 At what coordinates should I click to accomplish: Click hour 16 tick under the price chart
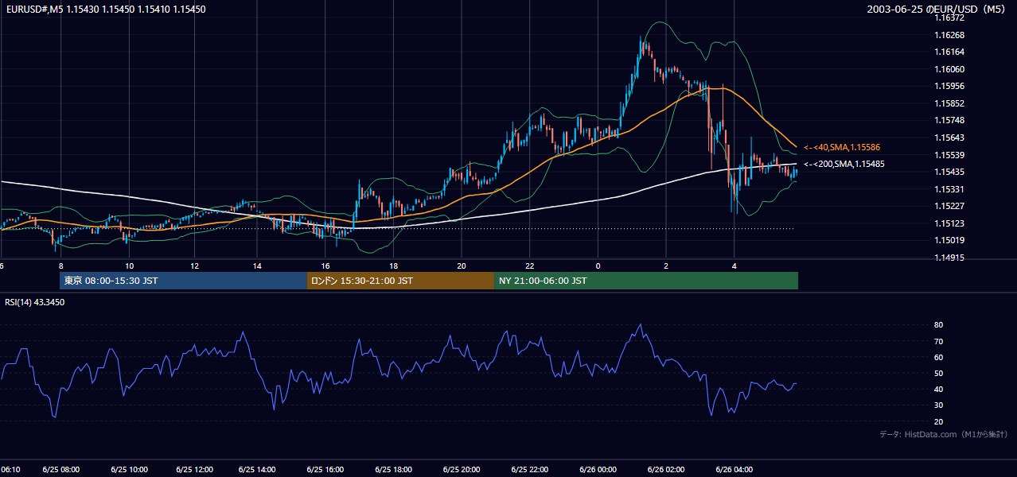click(325, 266)
